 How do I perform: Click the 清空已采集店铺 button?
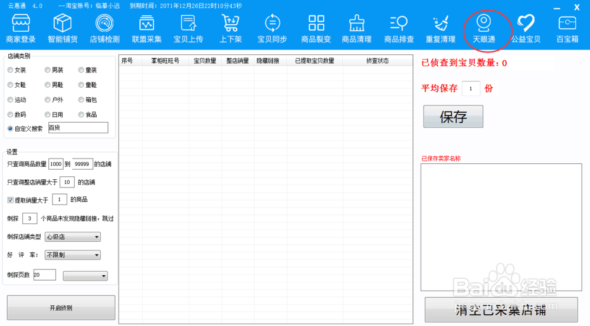tap(501, 310)
